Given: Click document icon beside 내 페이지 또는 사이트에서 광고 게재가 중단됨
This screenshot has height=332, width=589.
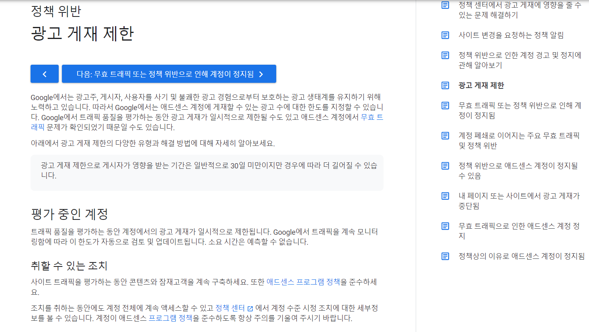Looking at the screenshot, I should pos(445,196).
